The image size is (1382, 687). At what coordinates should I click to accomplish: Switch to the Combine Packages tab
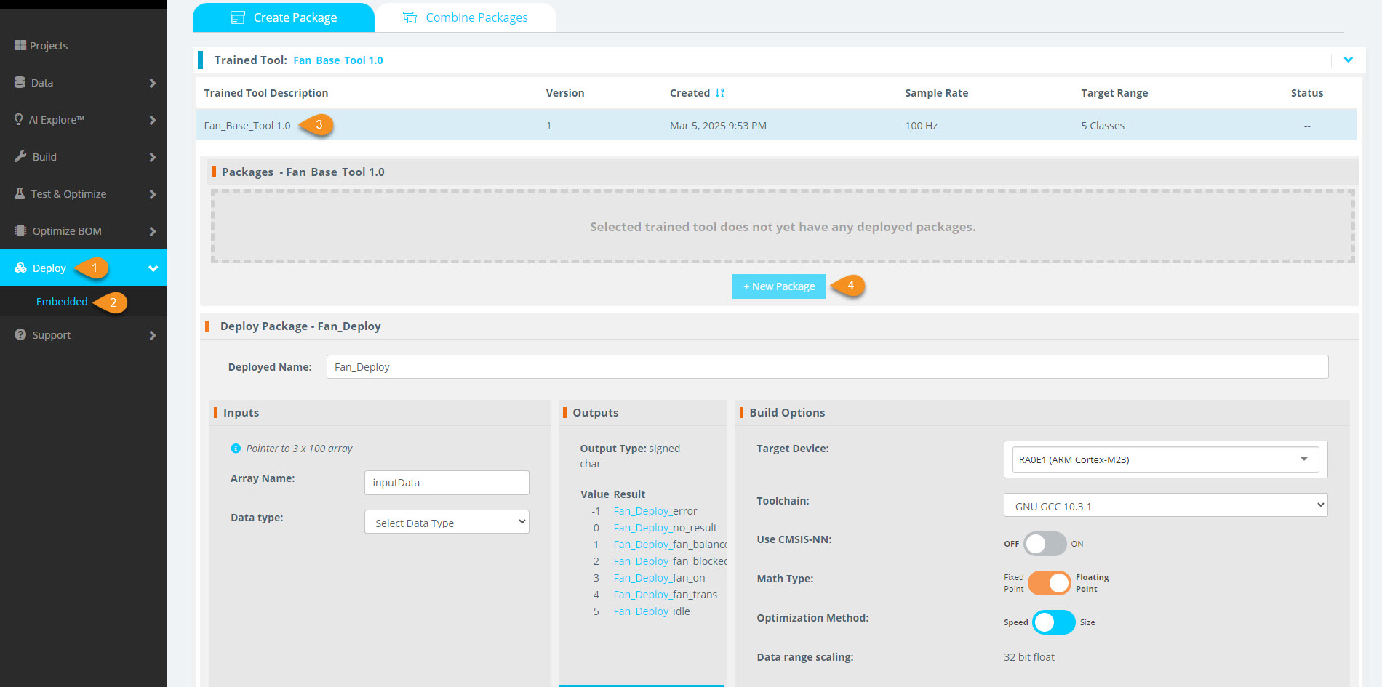pos(466,17)
